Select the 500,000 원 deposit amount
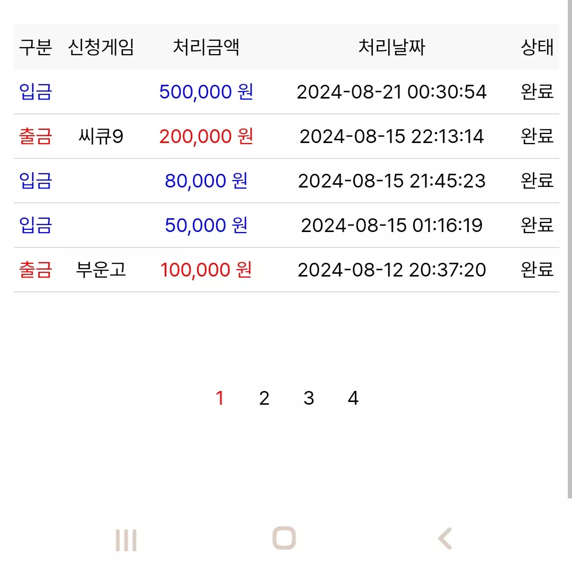The height and width of the screenshot is (570, 572). [x=206, y=92]
